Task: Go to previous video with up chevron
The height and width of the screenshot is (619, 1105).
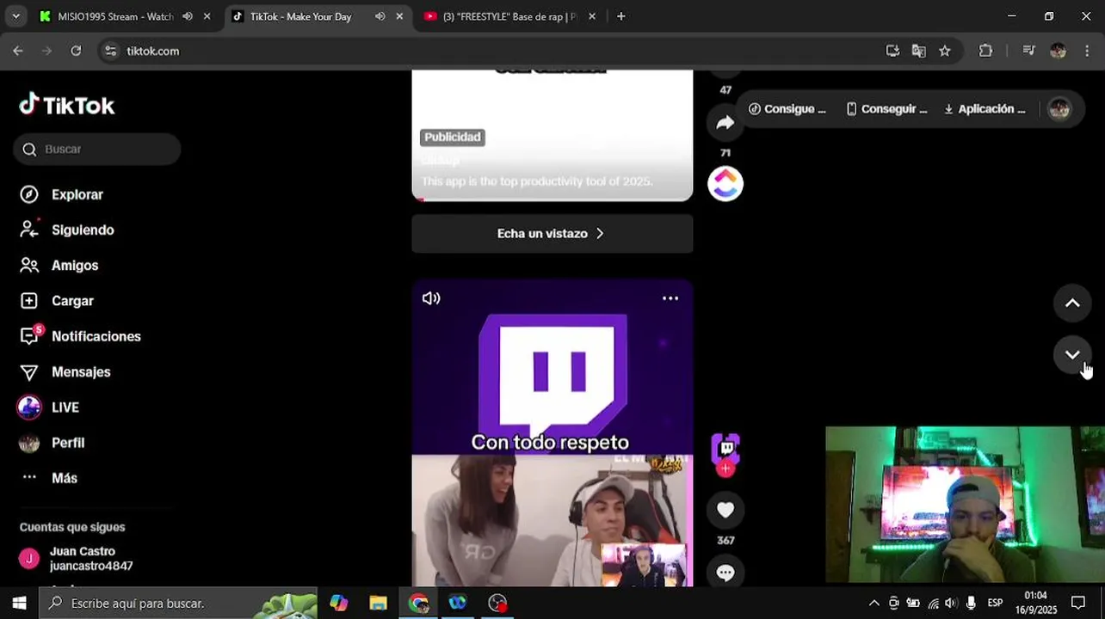Action: [x=1072, y=303]
